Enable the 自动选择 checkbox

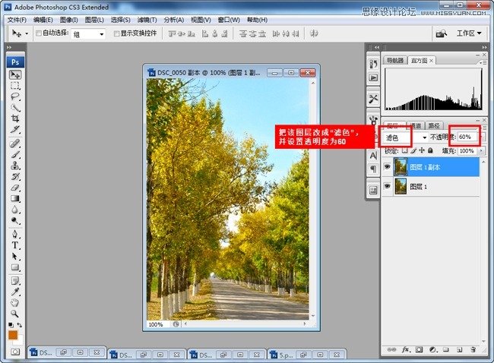click(39, 33)
